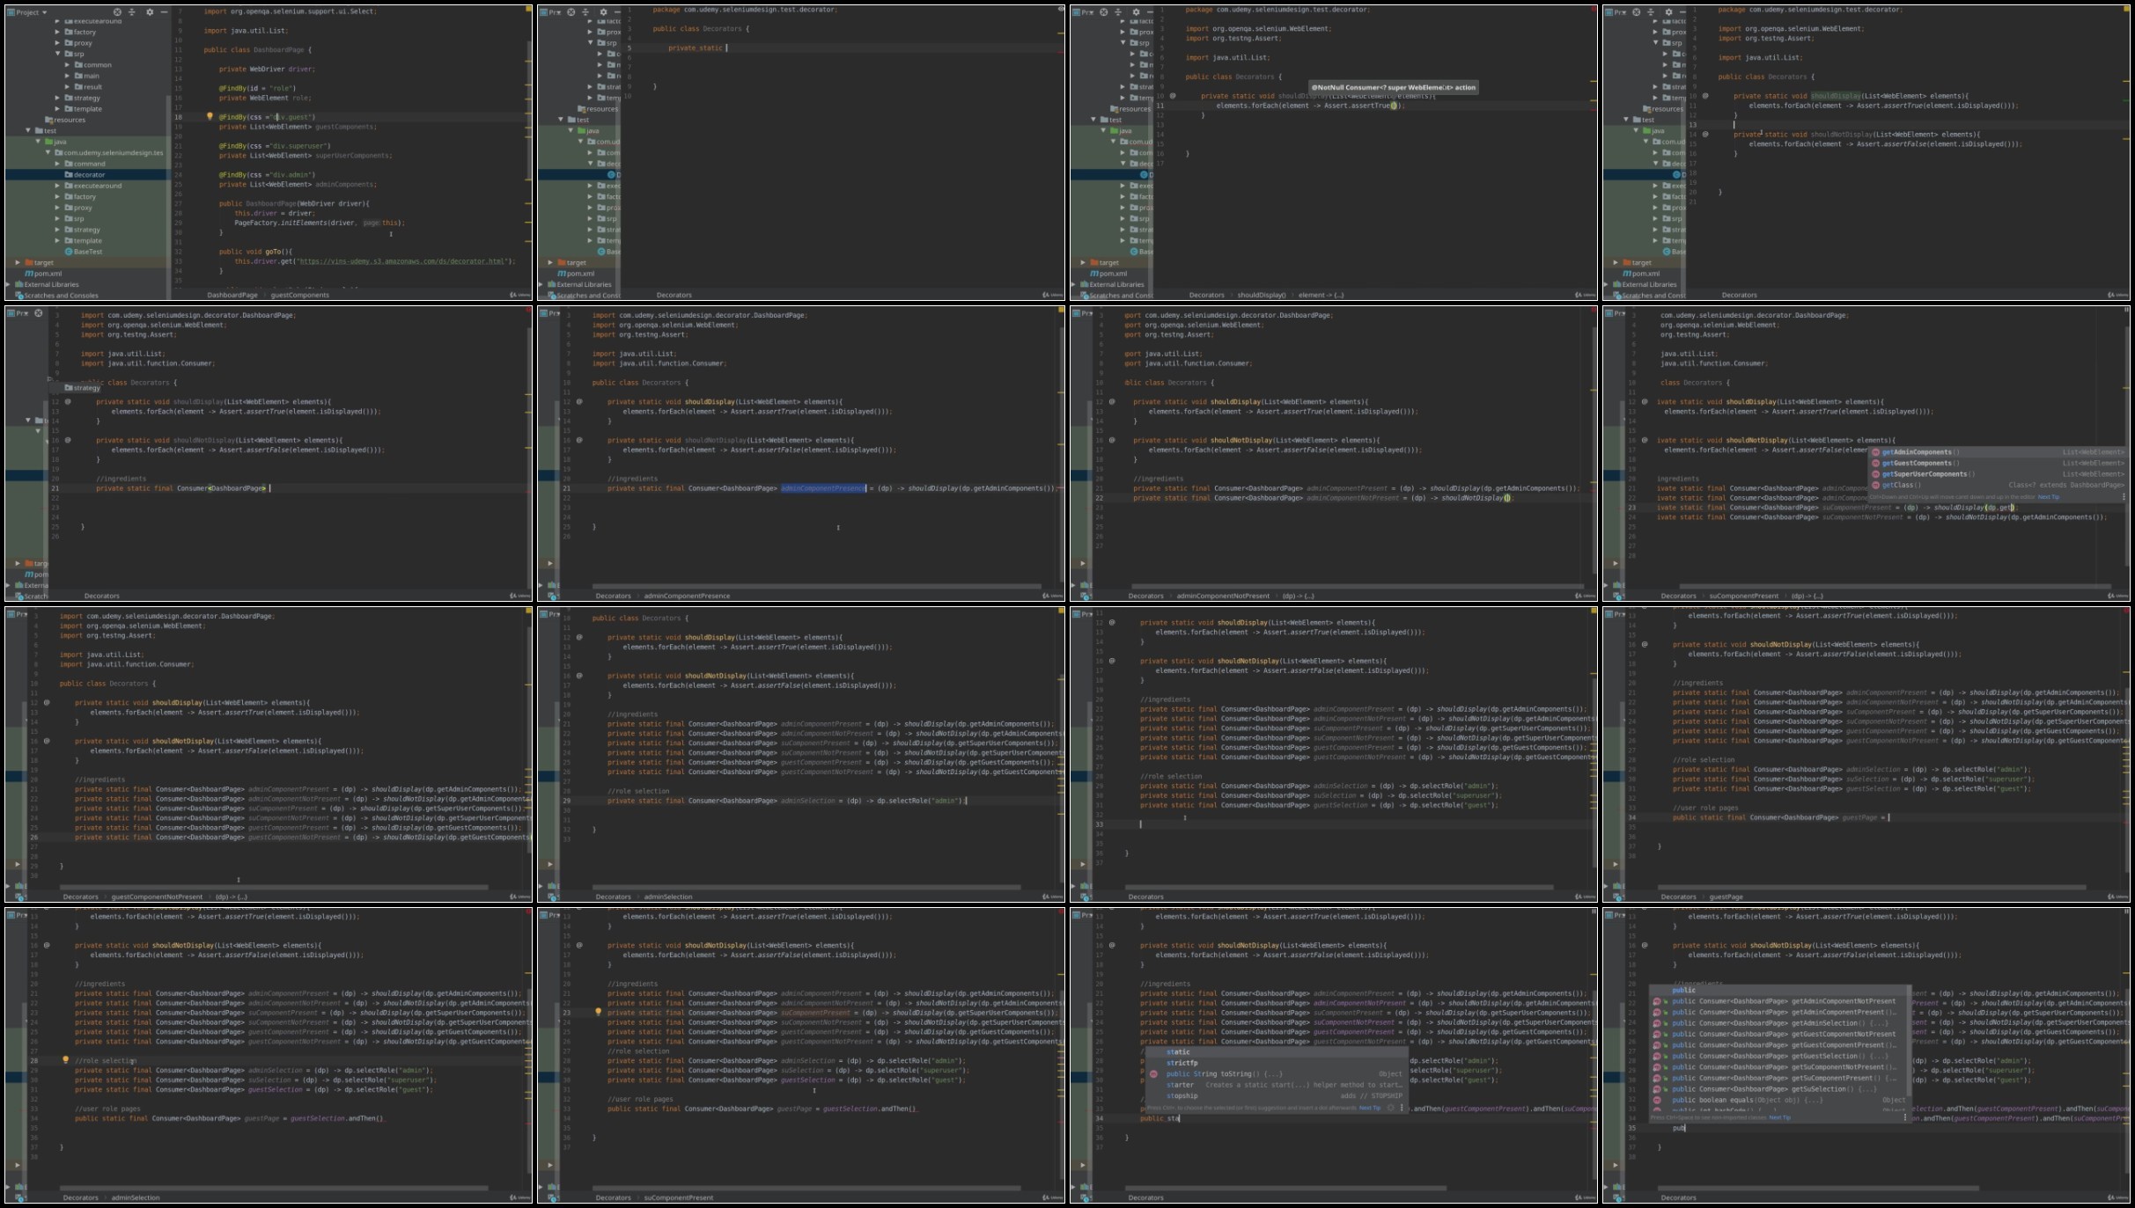Expand the common folder under srp
The width and height of the screenshot is (2135, 1208).
click(67, 65)
